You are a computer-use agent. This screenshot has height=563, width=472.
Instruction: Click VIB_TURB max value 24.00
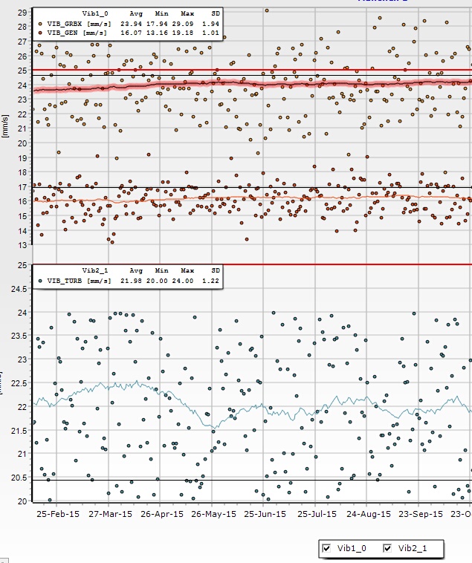pos(182,281)
